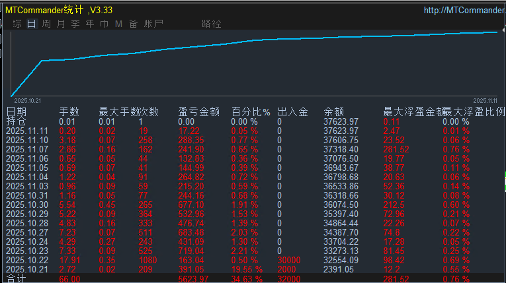Click the 719.04 profit value

point(191,251)
